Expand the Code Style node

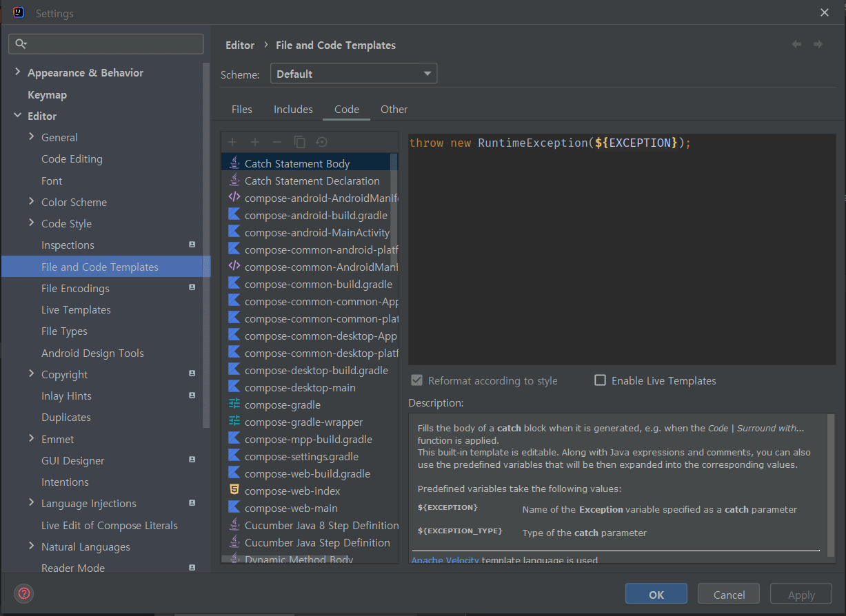(x=32, y=223)
